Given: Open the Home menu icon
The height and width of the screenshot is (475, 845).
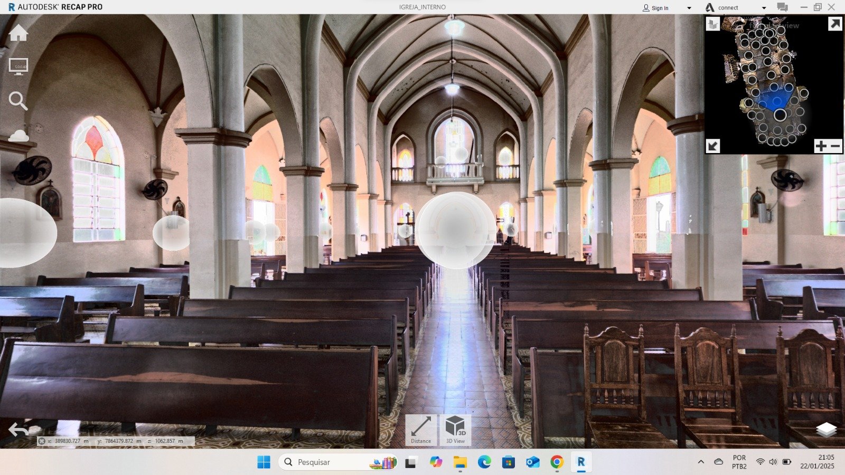Looking at the screenshot, I should click(18, 33).
